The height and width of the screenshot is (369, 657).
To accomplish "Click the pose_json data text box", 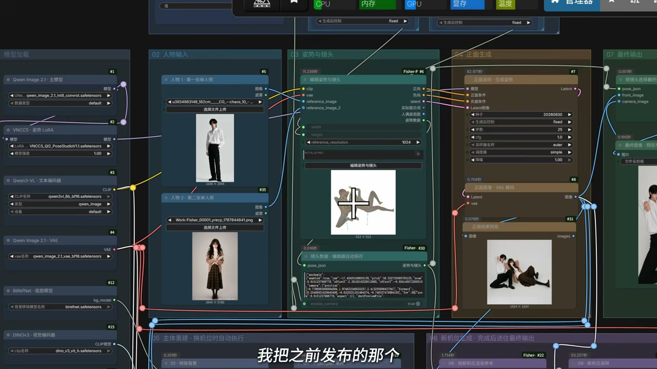I will (x=363, y=285).
